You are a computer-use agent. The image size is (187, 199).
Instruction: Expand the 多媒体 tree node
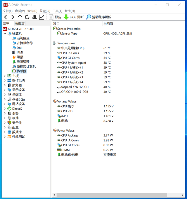point(5,95)
